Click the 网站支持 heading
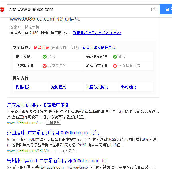The height and width of the screenshot is (170, 172). click(x=21, y=78)
